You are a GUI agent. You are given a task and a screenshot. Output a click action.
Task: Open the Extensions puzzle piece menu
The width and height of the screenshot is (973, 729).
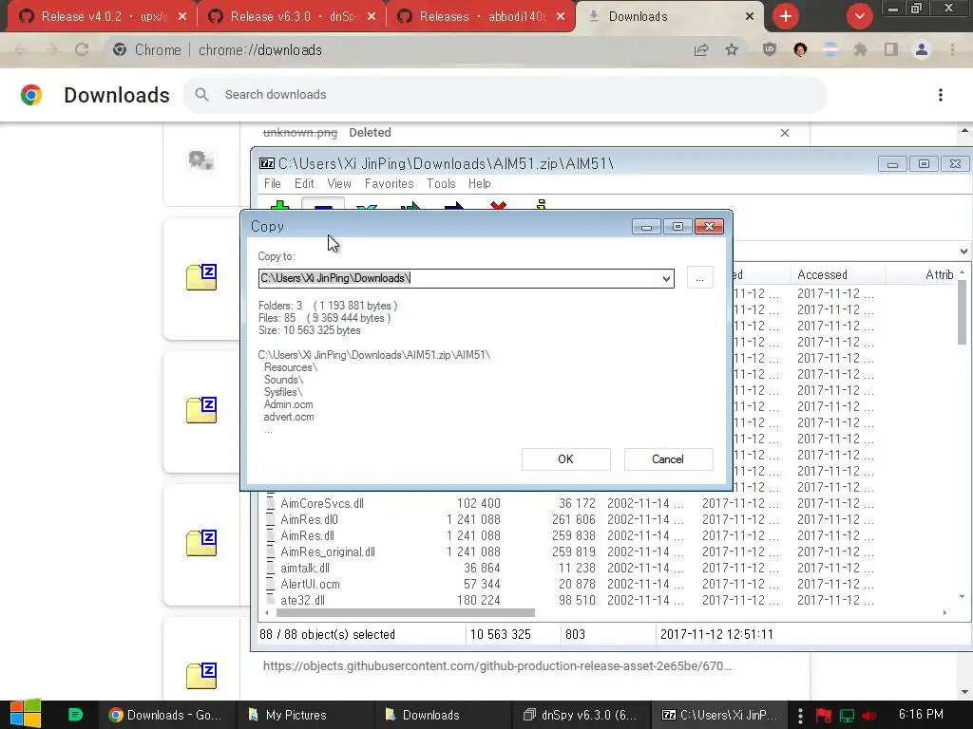coord(861,49)
